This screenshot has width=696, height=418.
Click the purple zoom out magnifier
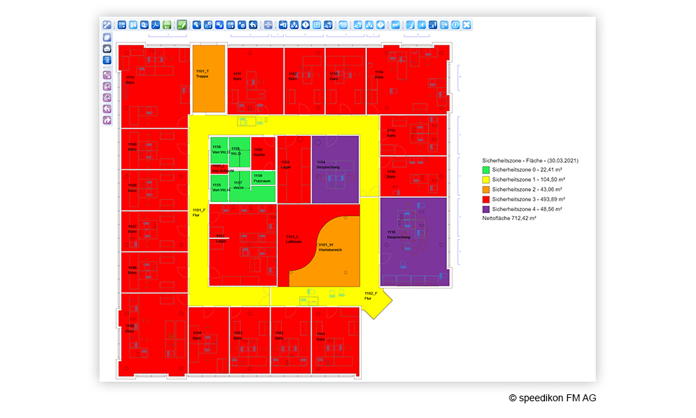107,98
